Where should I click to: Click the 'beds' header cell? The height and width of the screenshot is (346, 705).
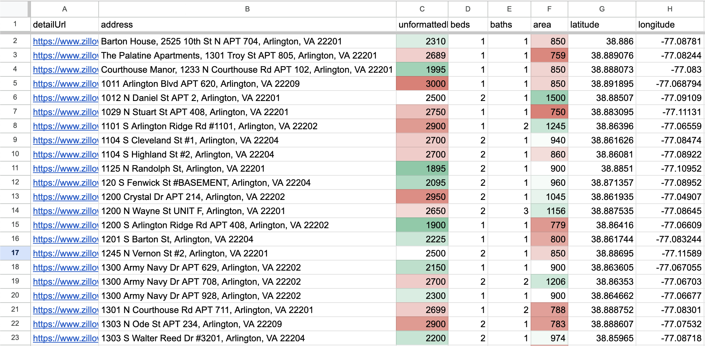[468, 25]
